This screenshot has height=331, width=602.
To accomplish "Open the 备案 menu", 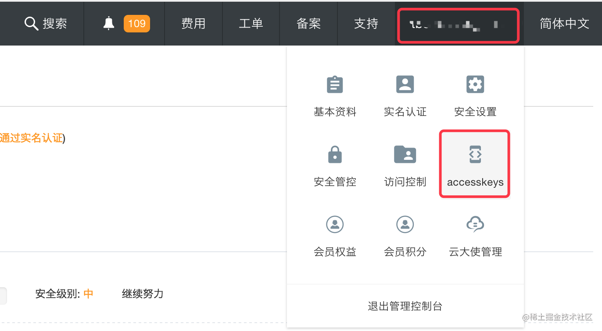I will point(308,24).
